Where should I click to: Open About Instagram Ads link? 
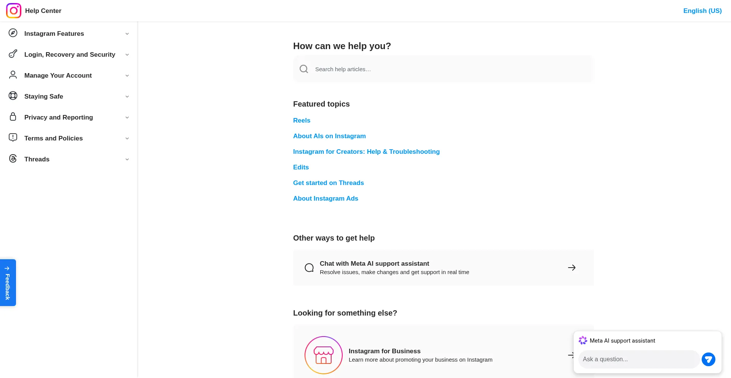(326, 198)
